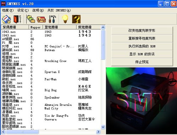Select the KAGE ROM row
This screenshot has height=135, width=177.
pos(51,87)
